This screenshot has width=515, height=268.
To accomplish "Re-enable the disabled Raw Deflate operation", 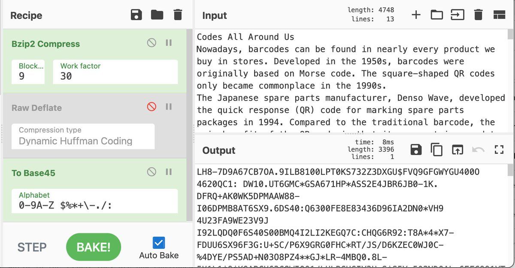I will (151, 107).
